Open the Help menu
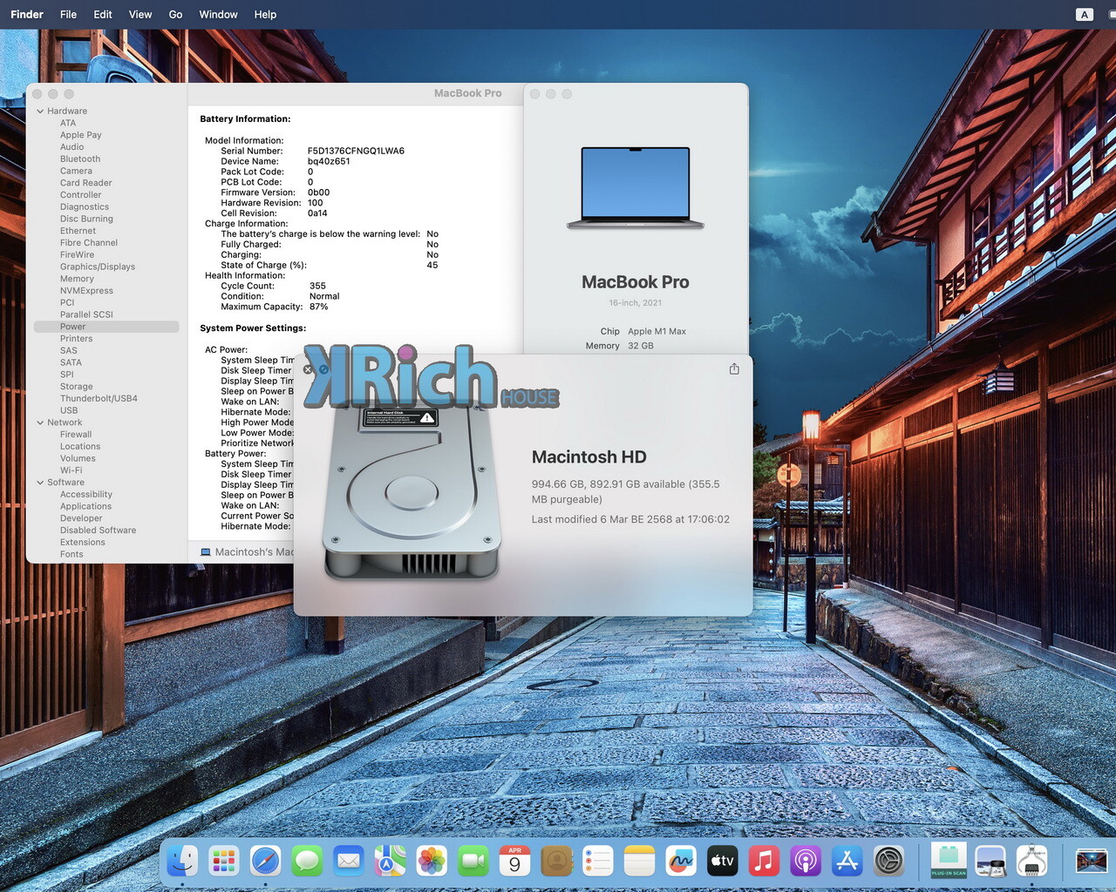 (x=265, y=14)
